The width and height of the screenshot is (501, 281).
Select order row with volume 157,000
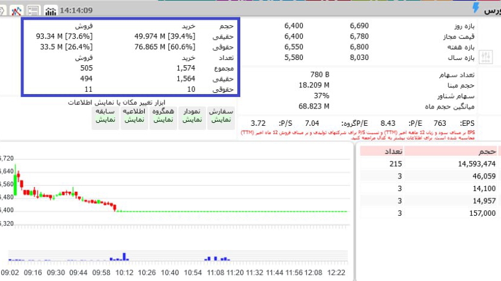[428, 213]
